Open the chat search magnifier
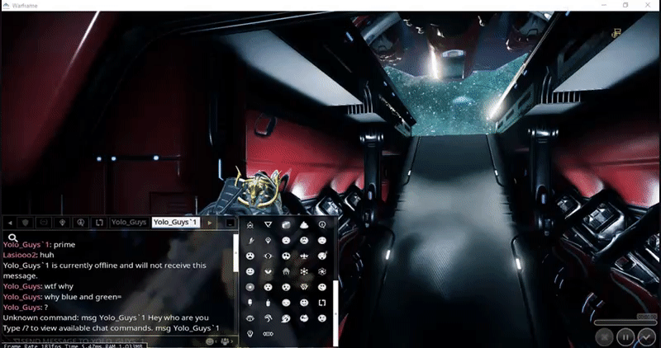 click(x=12, y=237)
